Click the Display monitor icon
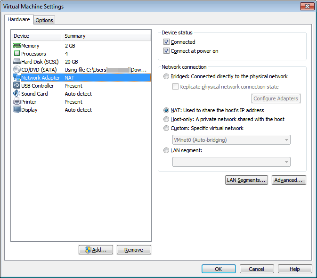Image resolution: width=317 pixels, height=278 pixels. (17, 110)
